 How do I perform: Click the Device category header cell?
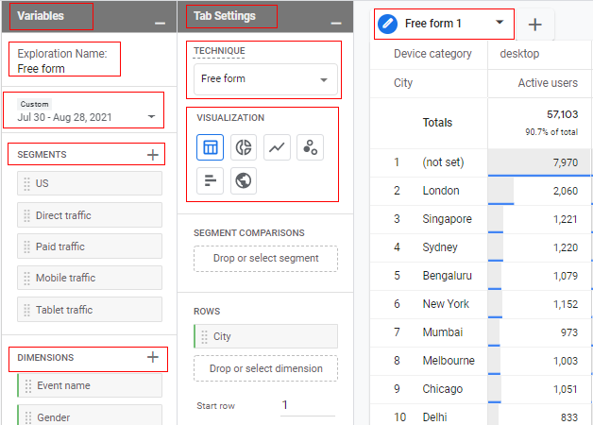(432, 54)
